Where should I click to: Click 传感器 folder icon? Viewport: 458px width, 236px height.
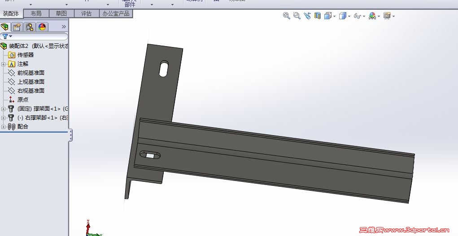coord(12,55)
